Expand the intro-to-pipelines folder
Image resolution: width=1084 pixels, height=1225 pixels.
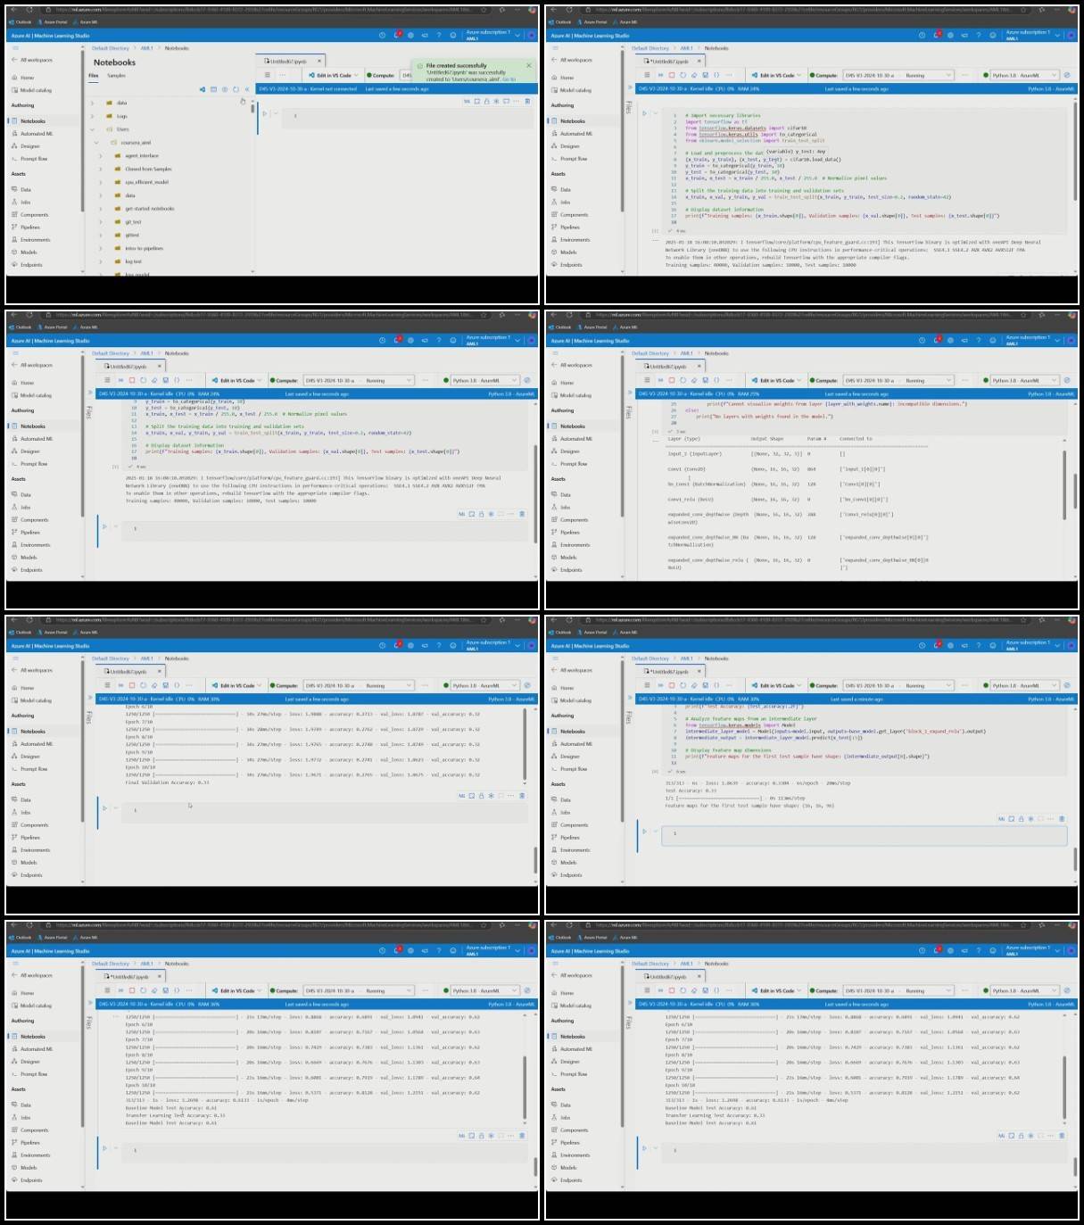(x=101, y=249)
